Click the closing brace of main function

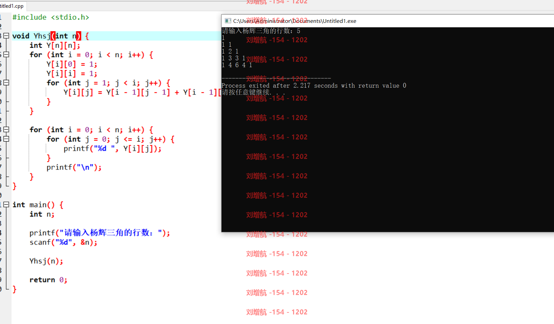(14, 289)
